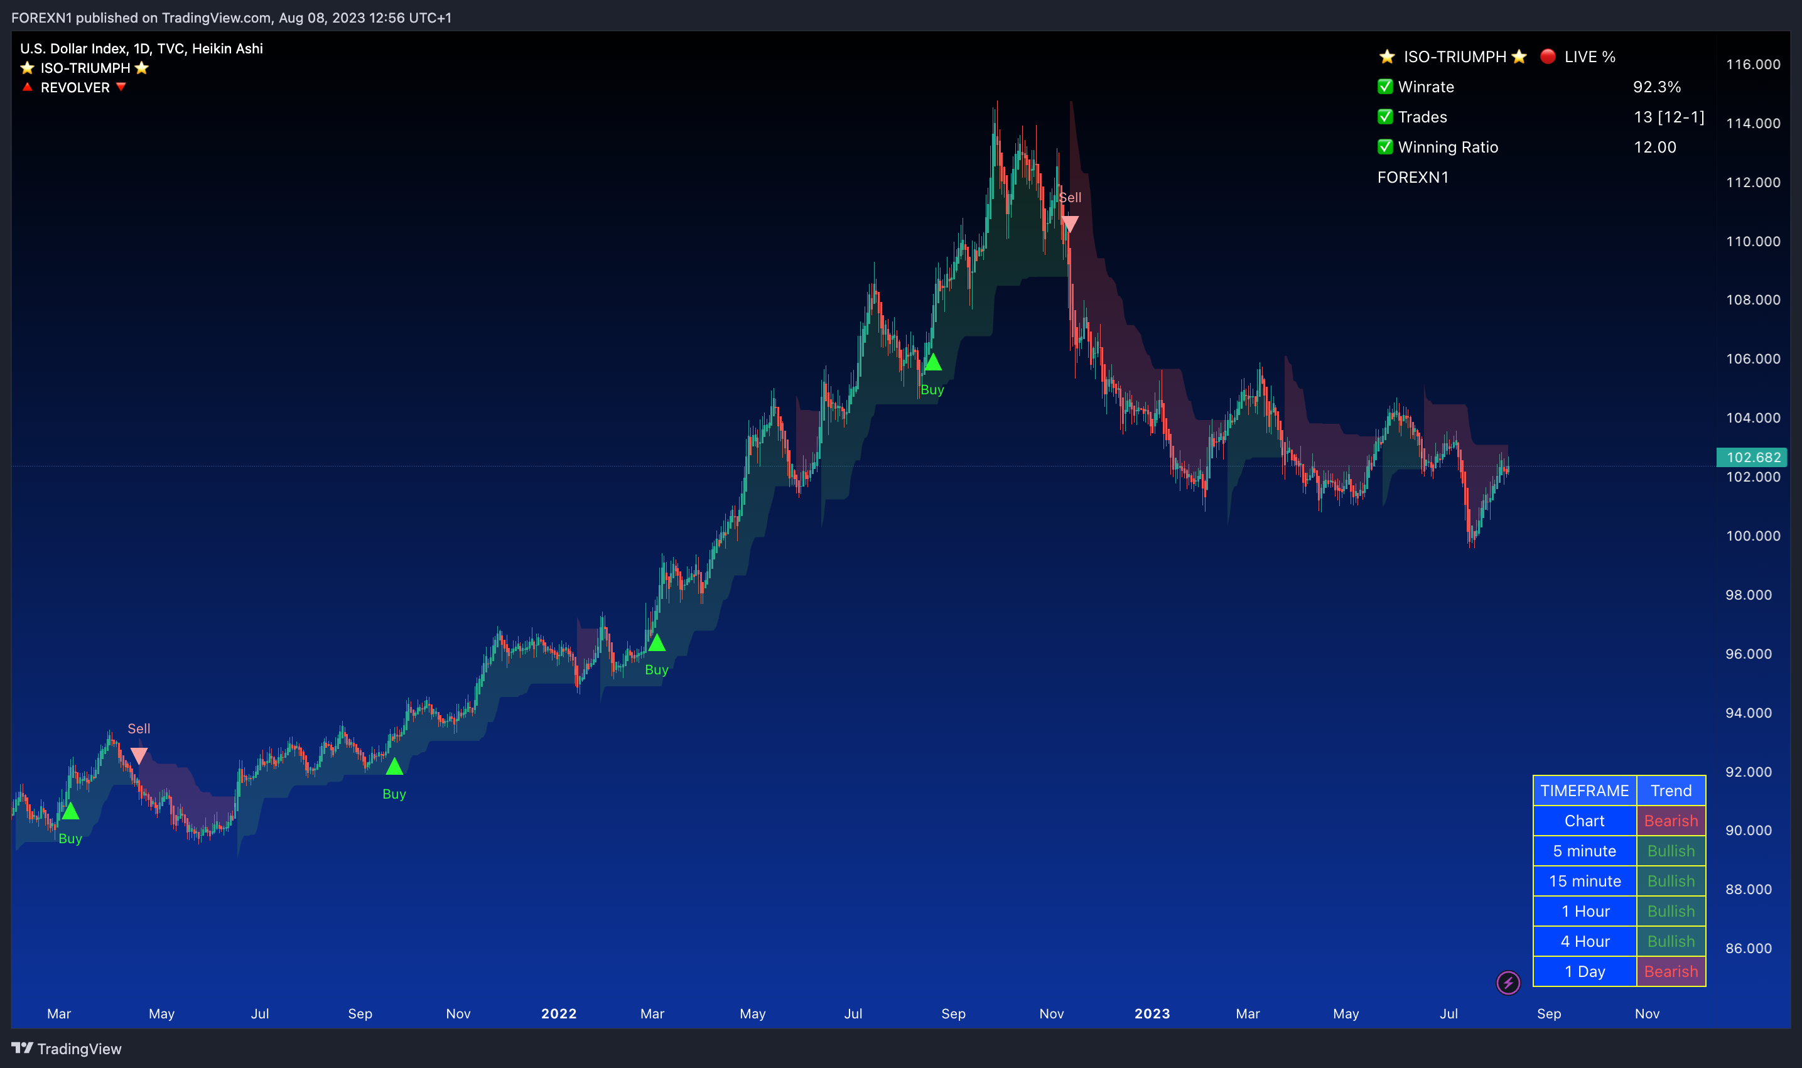Click the green Winrate checkmark icon

click(x=1384, y=87)
